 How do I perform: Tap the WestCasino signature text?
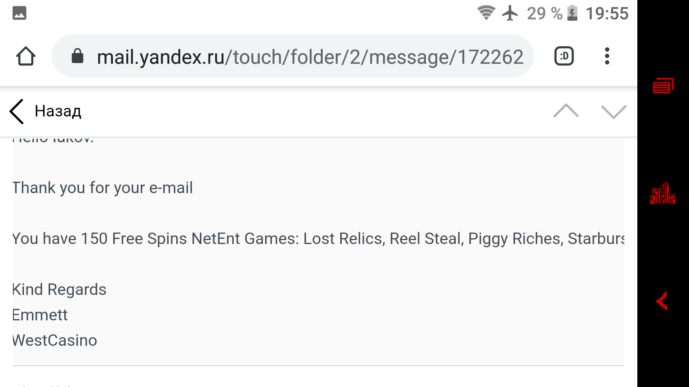pos(55,340)
